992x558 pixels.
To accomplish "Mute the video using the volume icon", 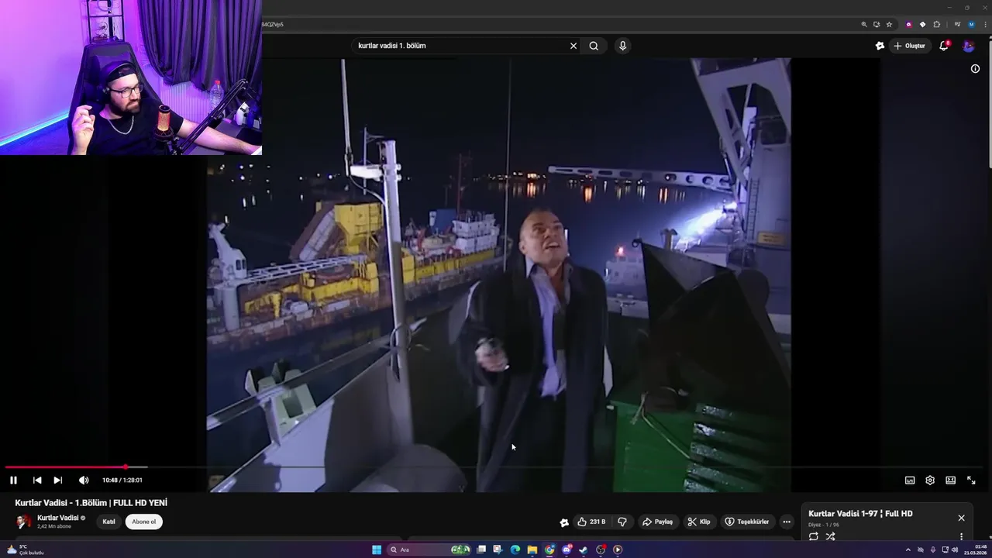I will coord(83,480).
